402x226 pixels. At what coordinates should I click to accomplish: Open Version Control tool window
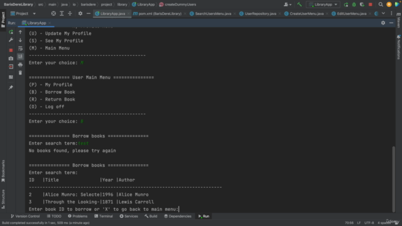25,216
